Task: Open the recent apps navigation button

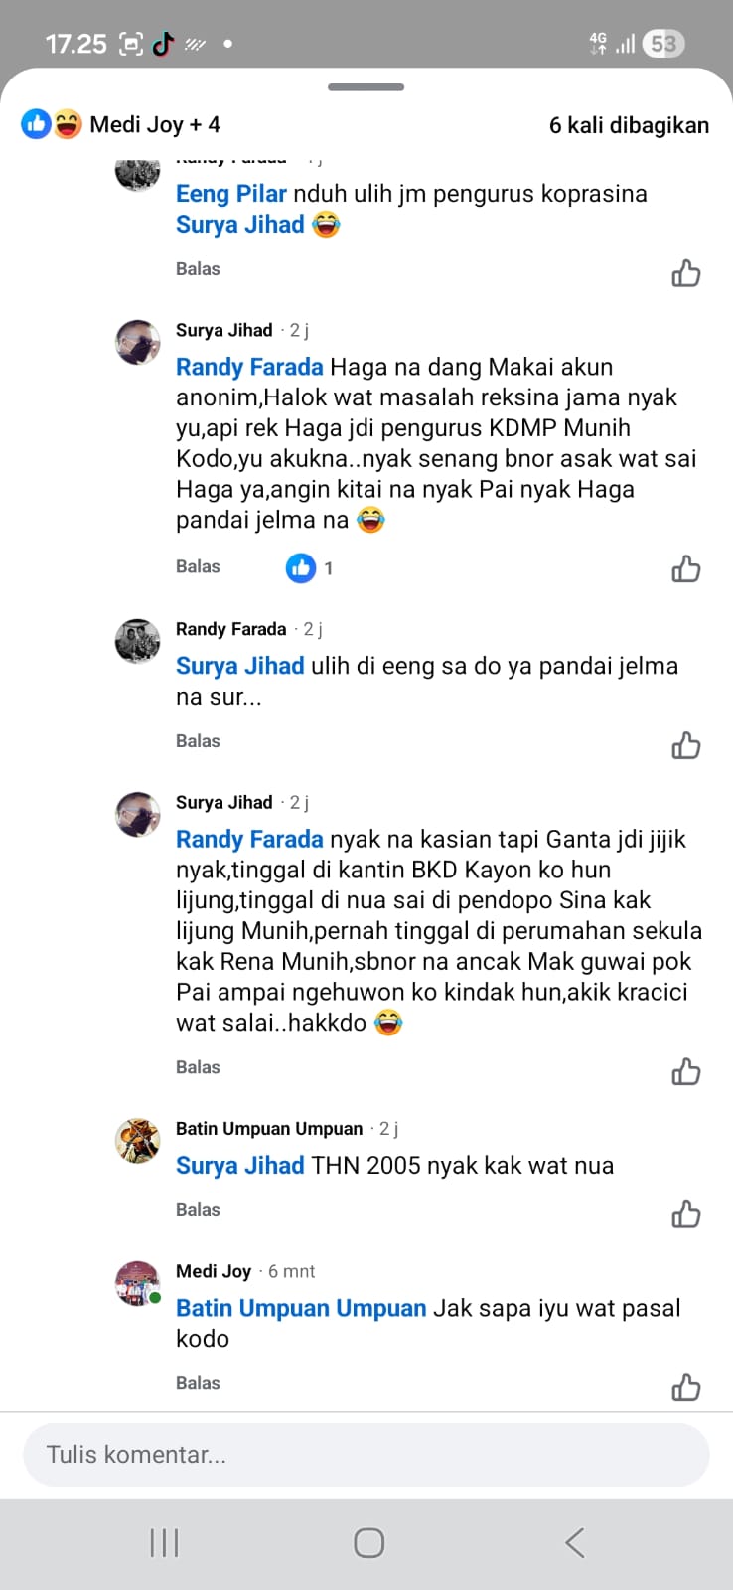Action: click(x=164, y=1542)
